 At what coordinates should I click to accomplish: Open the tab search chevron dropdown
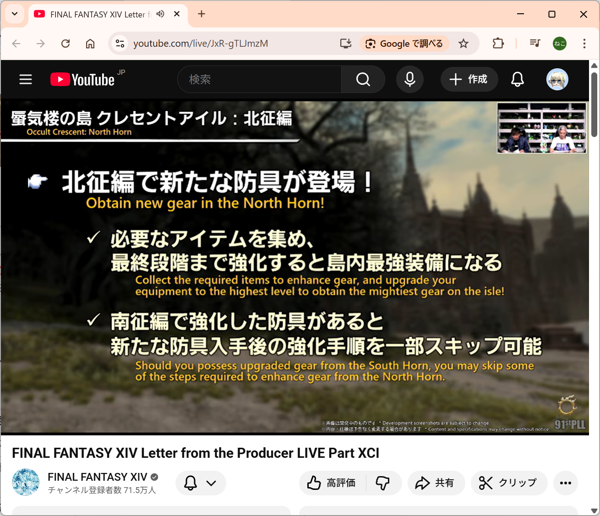15,14
